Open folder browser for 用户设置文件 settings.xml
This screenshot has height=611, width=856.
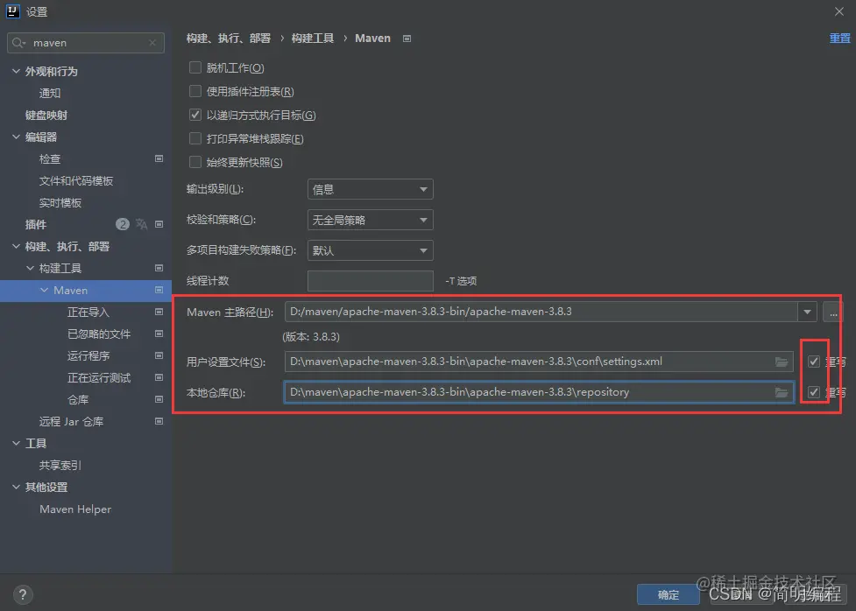click(x=782, y=361)
